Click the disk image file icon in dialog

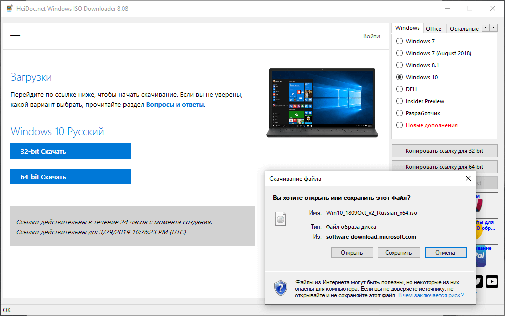point(280,219)
